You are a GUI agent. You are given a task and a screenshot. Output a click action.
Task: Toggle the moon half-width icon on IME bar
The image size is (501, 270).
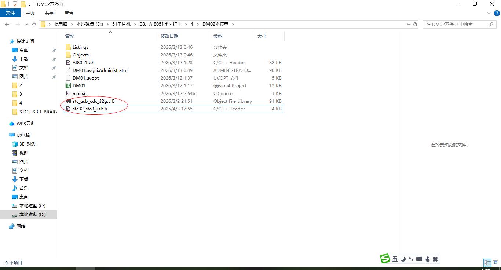(403, 259)
